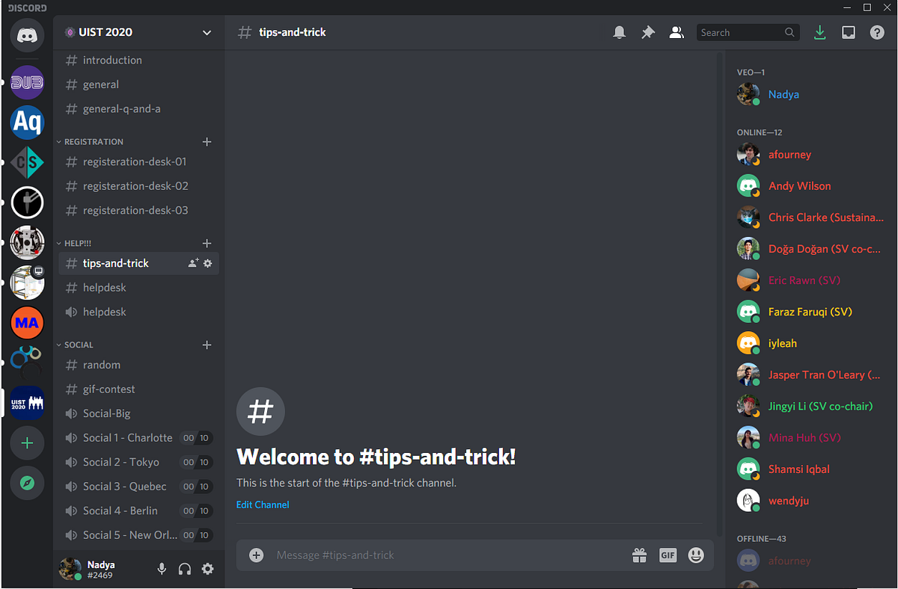Collapse the HELP!!! category
This screenshot has height=589, width=898.
[x=74, y=243]
